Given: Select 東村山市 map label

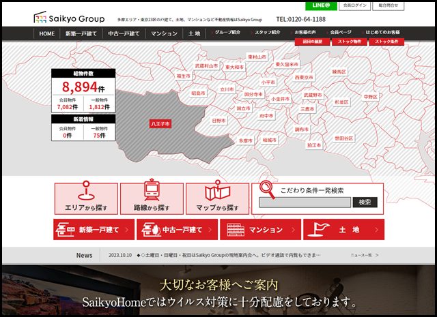Looking at the screenshot, I should coord(257,57).
